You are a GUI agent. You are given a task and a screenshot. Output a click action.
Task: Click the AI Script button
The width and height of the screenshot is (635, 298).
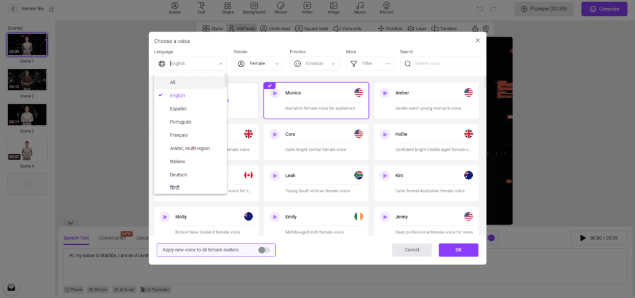124,290
